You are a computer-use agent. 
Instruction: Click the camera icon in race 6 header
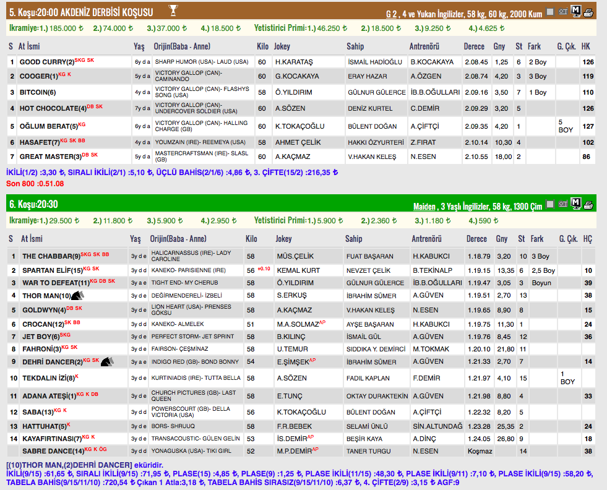pos(564,204)
